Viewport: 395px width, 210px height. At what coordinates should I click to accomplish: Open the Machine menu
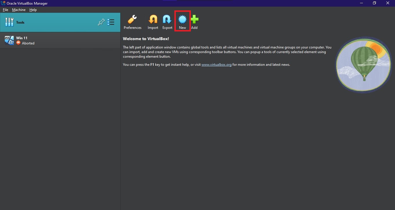pyautogui.click(x=19, y=10)
